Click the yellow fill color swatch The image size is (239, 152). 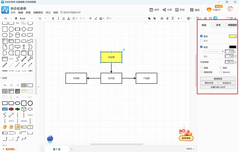tap(233, 36)
